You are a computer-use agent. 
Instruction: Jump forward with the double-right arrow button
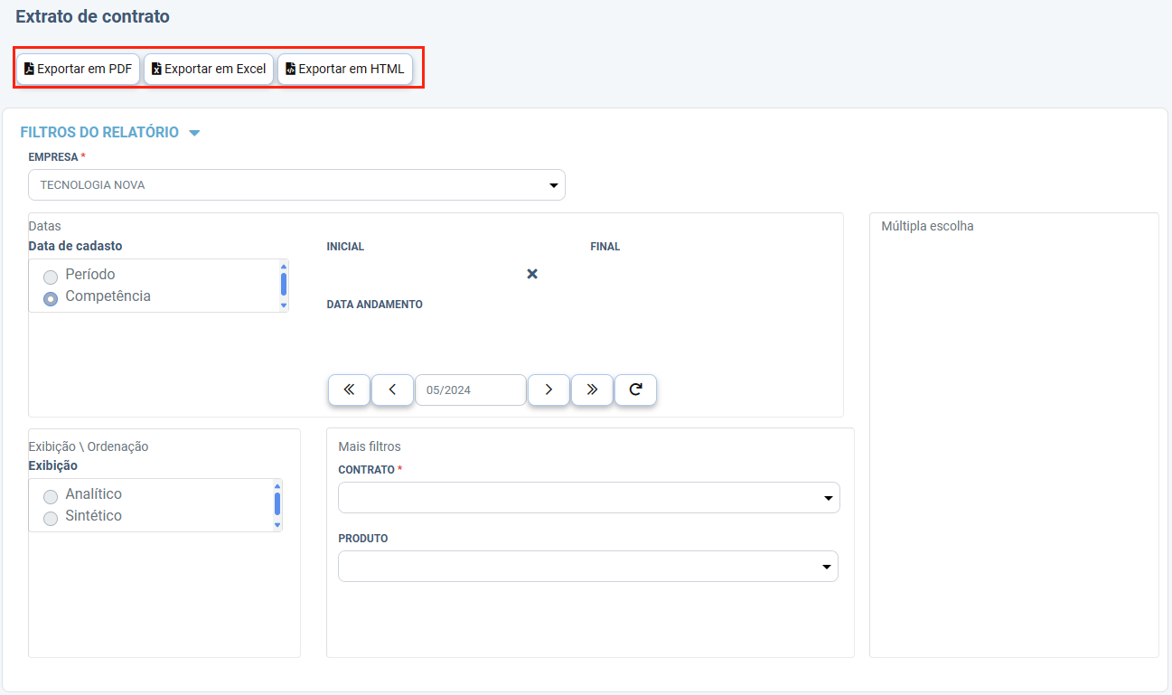coord(593,390)
